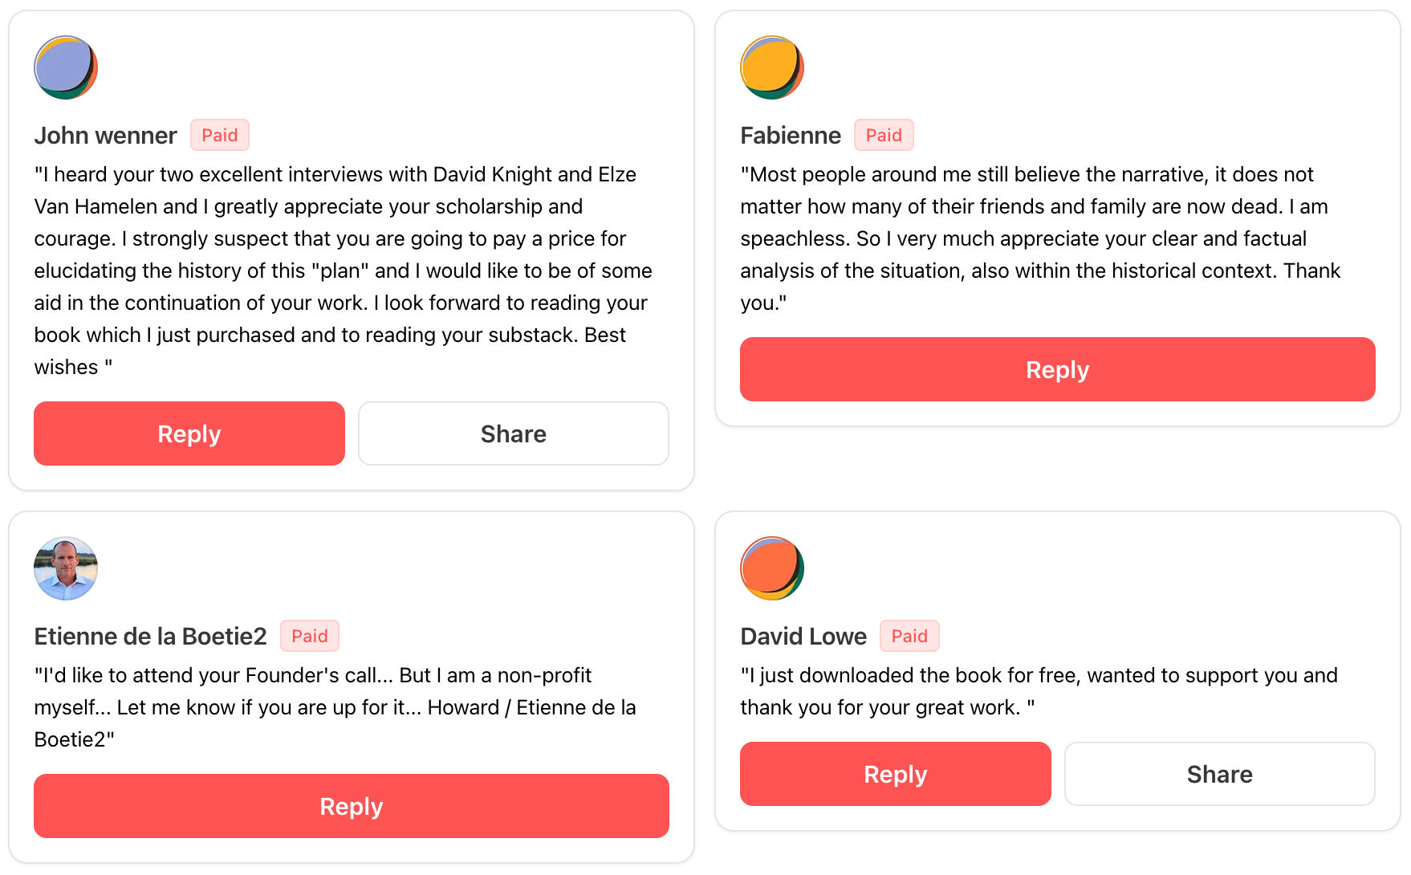This screenshot has width=1411, height=875.
Task: Open the Etienne de la Boetie2 name link
Action: click(150, 637)
